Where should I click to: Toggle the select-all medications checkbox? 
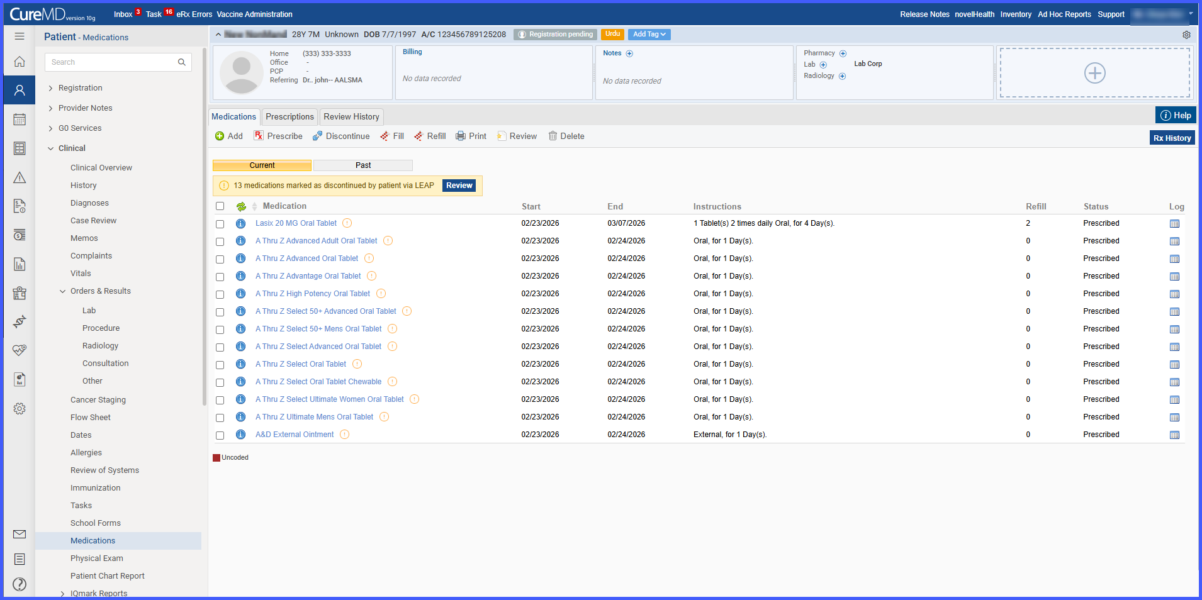[x=220, y=206]
